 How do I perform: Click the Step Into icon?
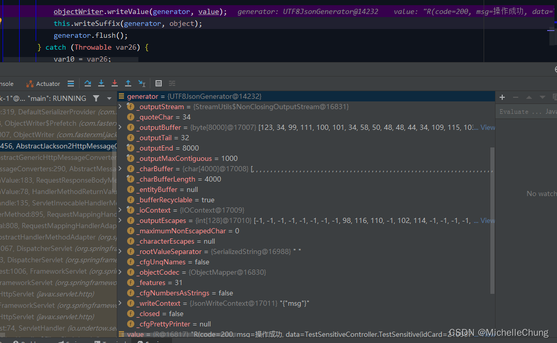coord(101,83)
